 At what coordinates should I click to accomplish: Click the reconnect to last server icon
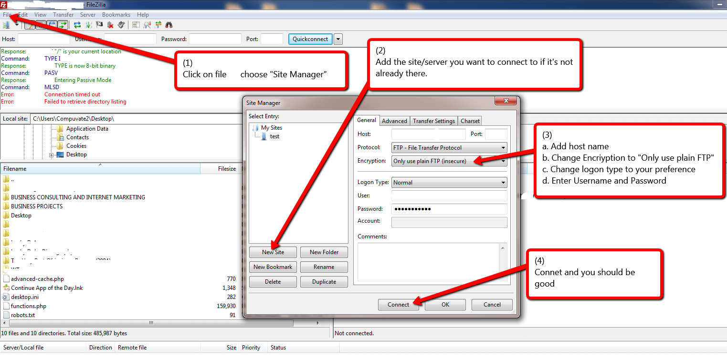click(121, 24)
